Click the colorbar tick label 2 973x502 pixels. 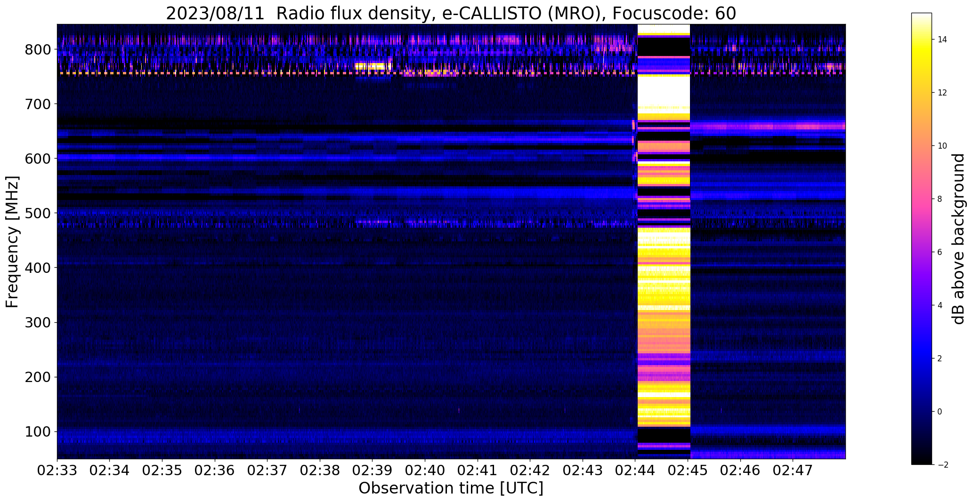coord(940,359)
